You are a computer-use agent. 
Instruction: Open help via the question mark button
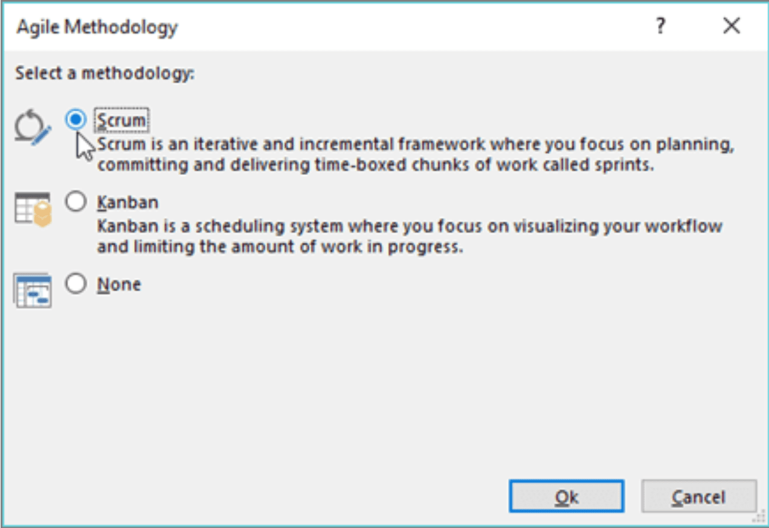coord(661,27)
